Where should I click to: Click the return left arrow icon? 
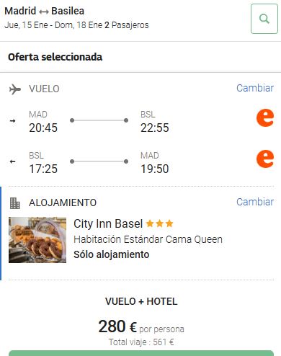point(12,161)
